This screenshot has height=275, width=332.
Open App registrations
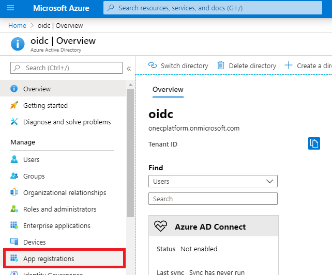coord(49,258)
